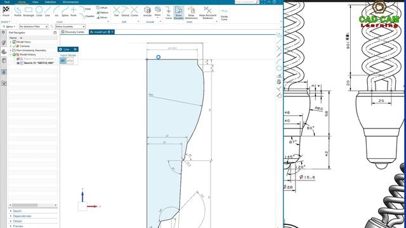Open the 3Dconnexion ribbon tab
Image resolution: width=406 pixels, height=228 pixels.
[70, 2]
